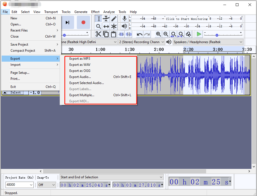257x196 pixels.
Task: Open the Effect menu
Action: [x=95, y=12]
